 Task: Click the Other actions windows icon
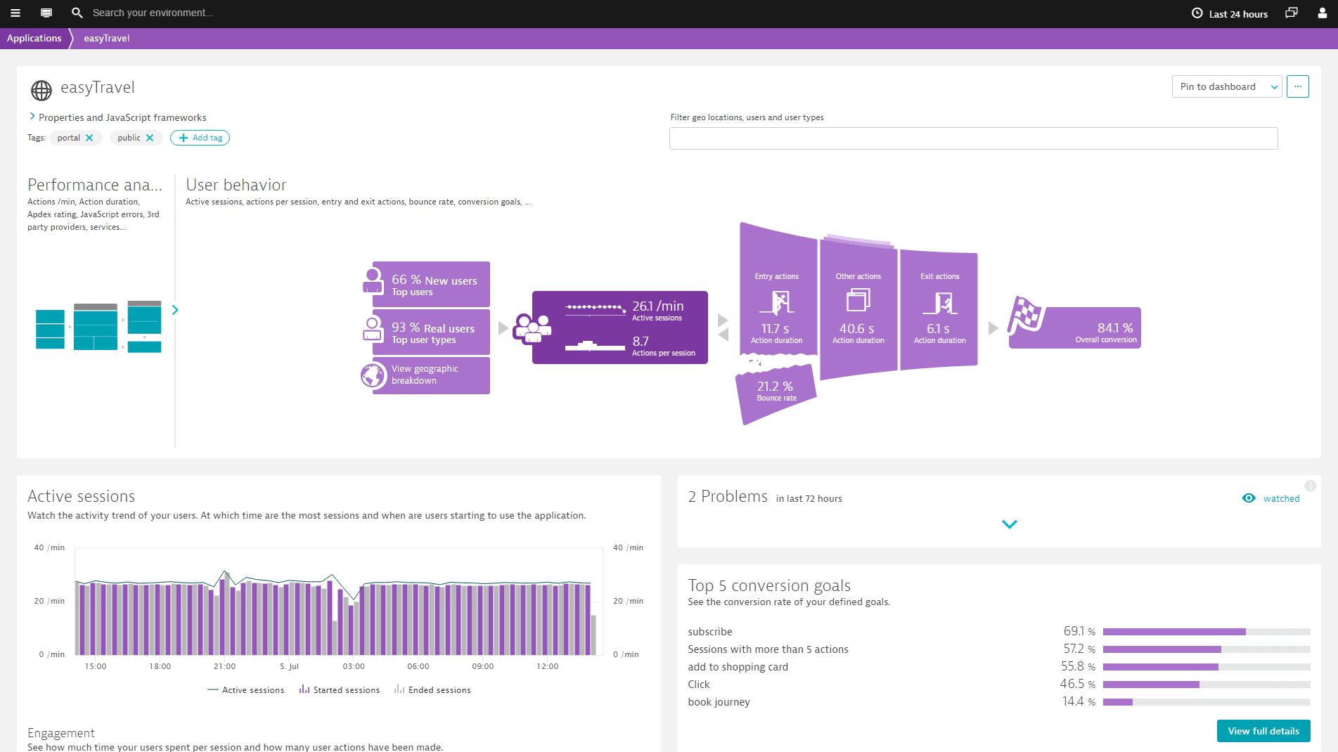pos(858,301)
